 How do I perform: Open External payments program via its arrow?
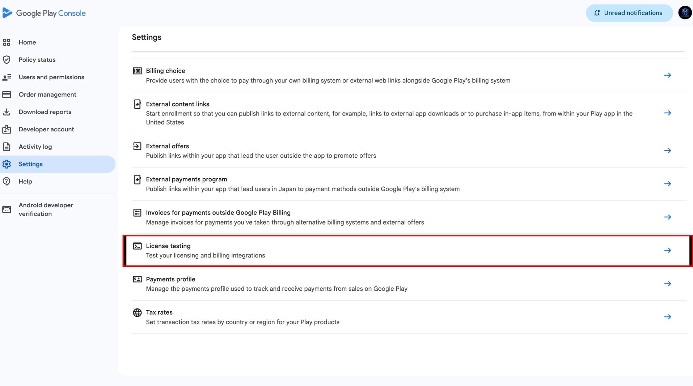click(667, 184)
